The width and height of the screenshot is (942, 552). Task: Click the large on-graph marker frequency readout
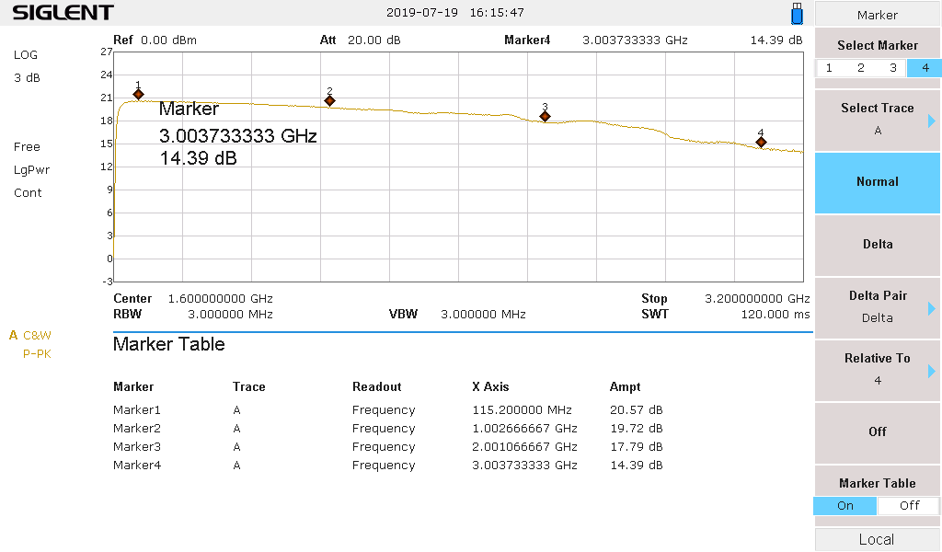(238, 136)
